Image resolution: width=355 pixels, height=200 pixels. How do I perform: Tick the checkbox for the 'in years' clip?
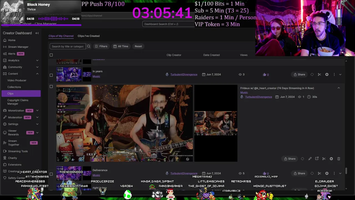coord(51,75)
